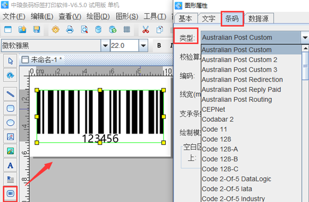The width and height of the screenshot is (309, 202).
Task: Choose the selection arrow tool
Action: [10, 61]
